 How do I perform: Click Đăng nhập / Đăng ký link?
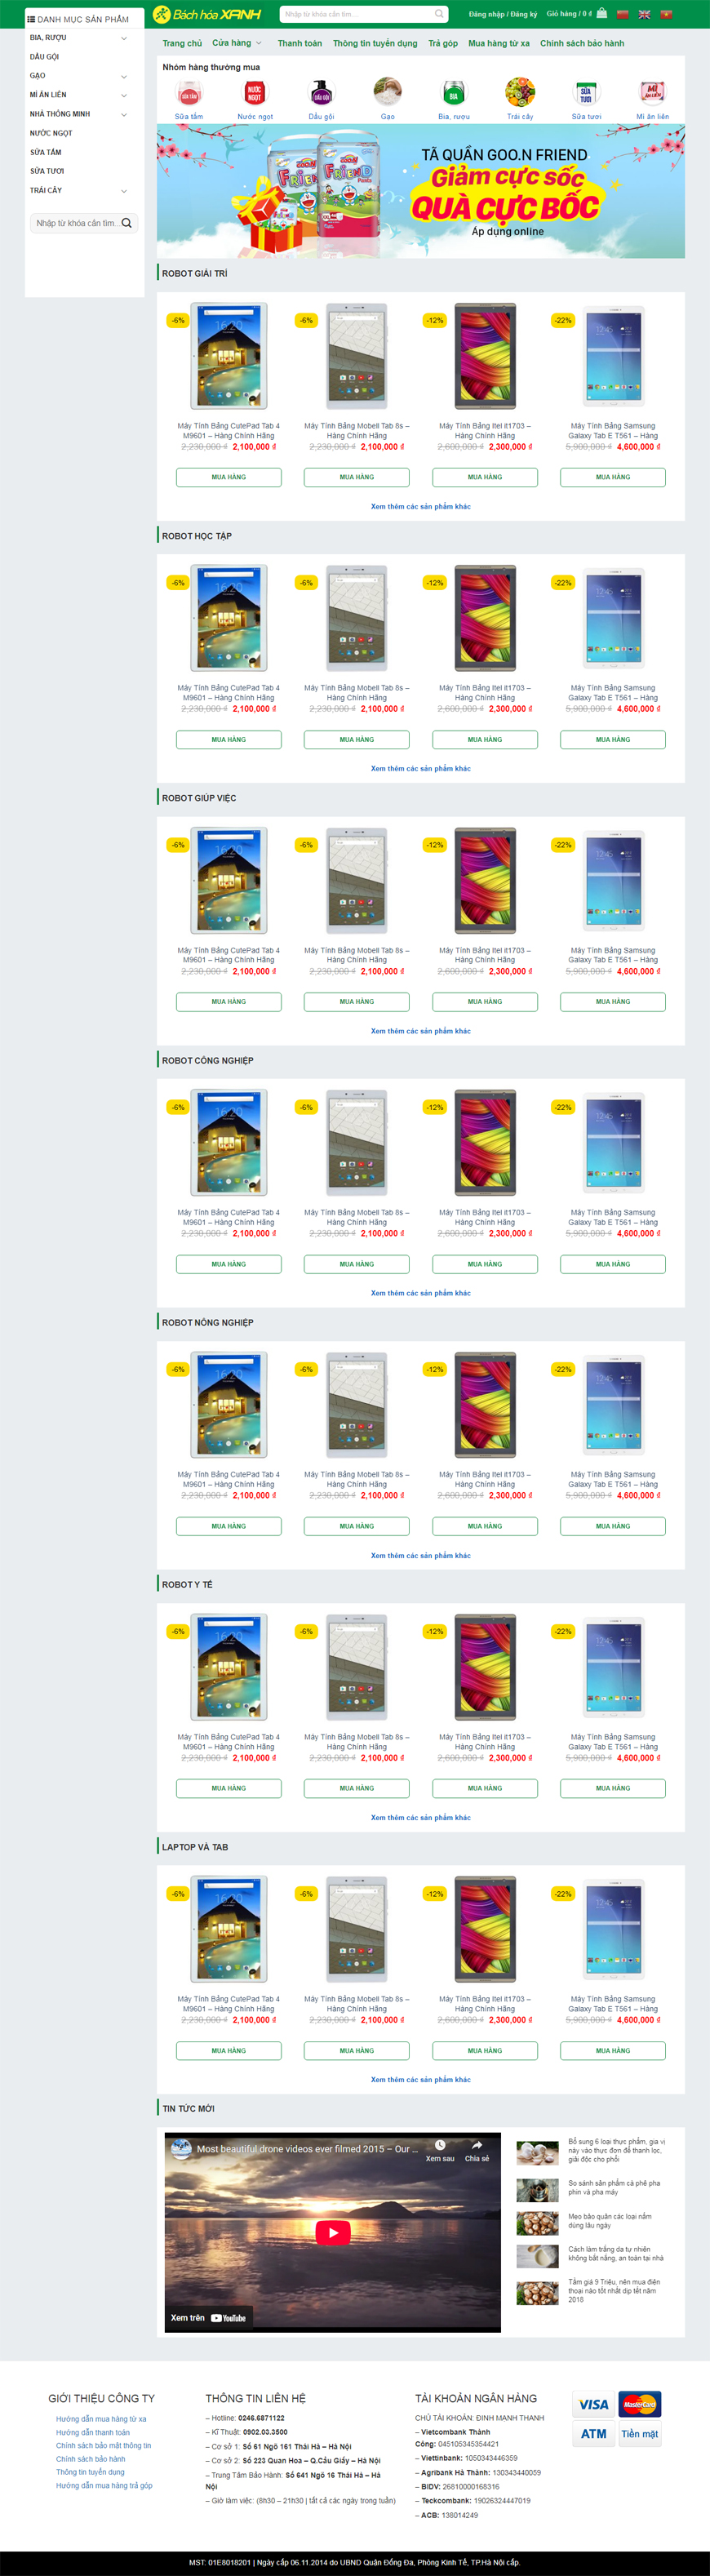point(503,14)
